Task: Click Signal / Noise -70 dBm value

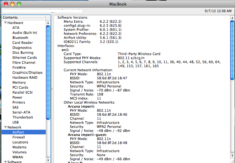Action: click(113, 90)
